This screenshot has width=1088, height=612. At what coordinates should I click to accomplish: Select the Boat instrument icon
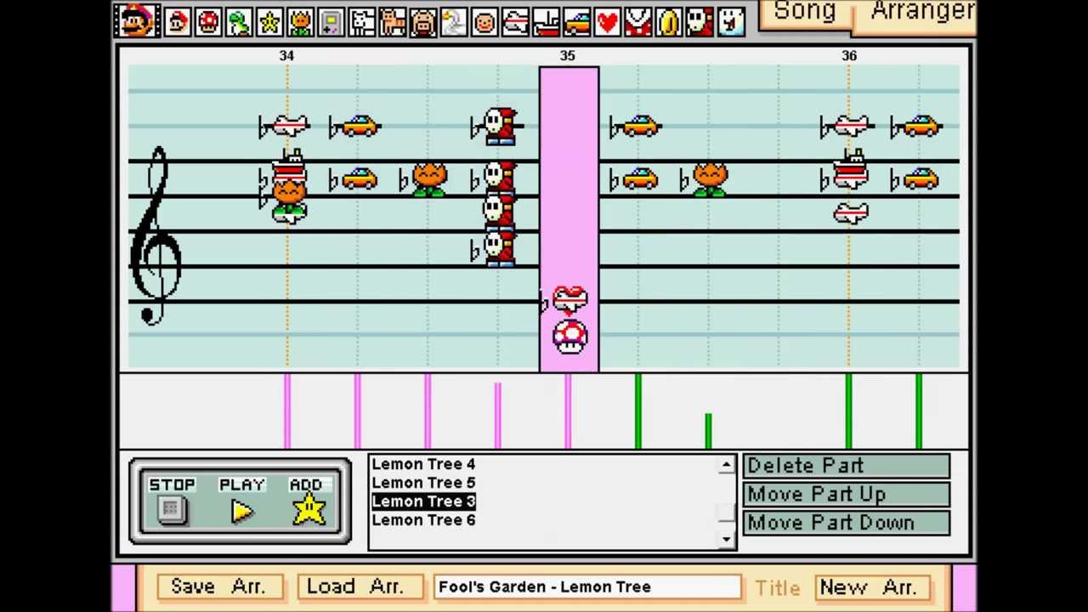click(545, 20)
